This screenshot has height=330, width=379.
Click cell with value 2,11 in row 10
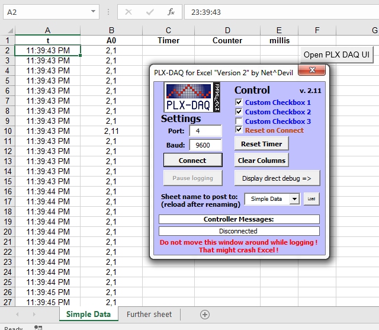(x=111, y=131)
